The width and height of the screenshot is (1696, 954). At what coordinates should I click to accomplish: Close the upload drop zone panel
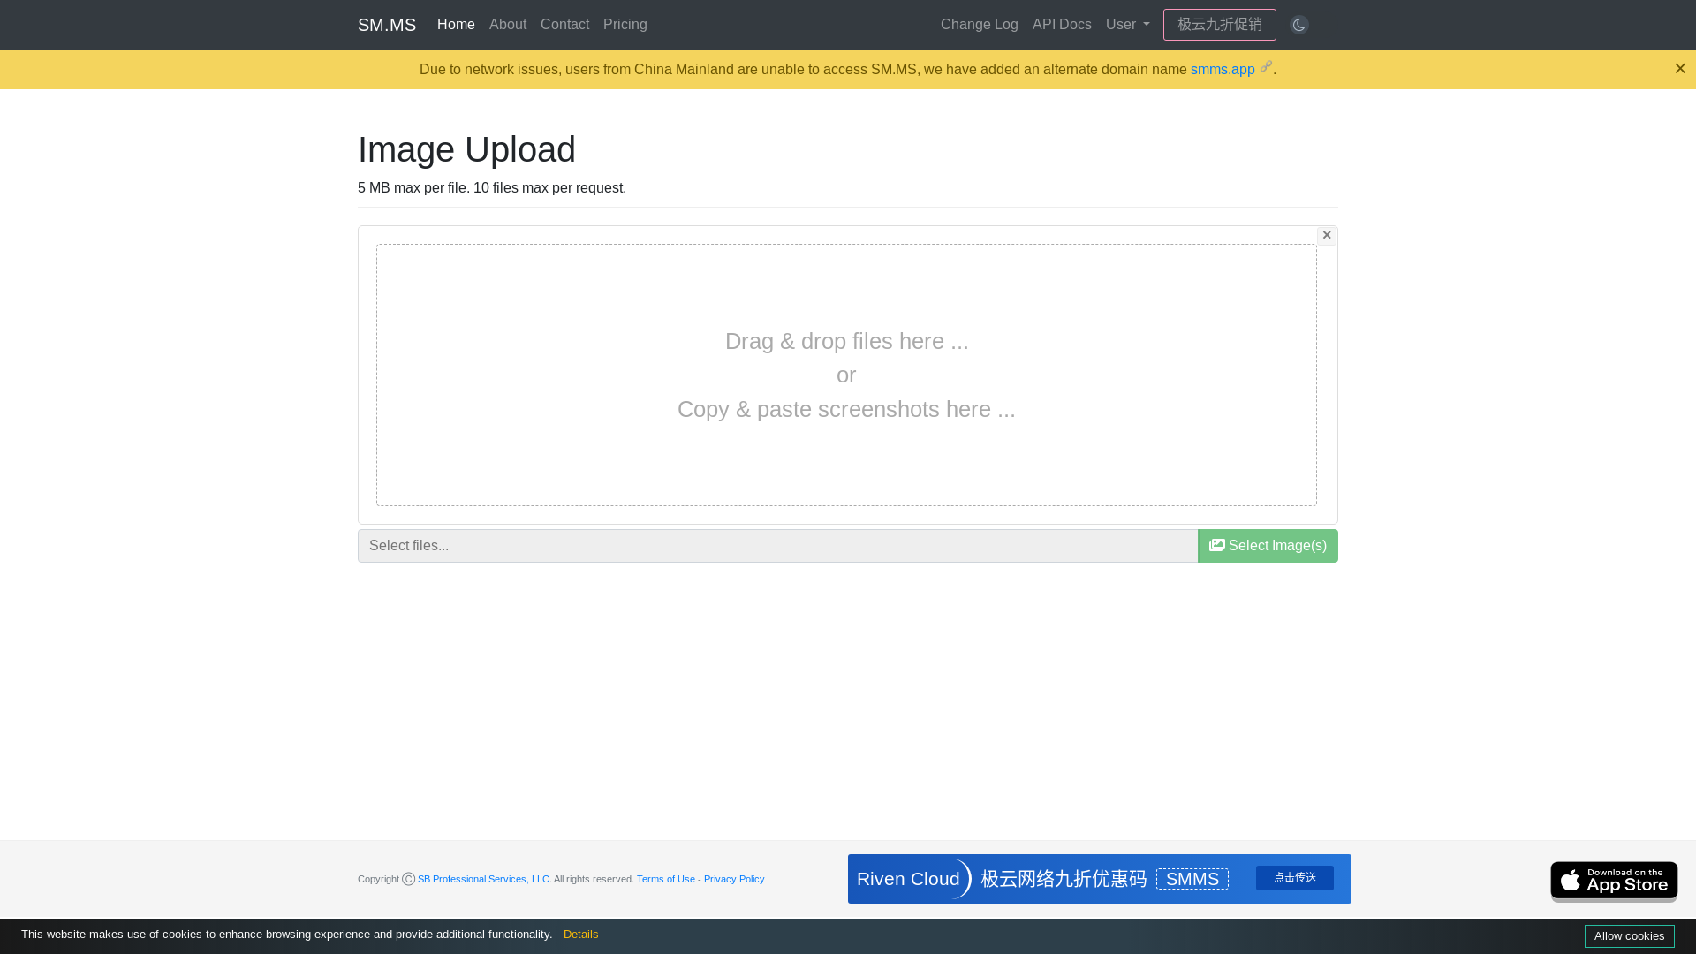[x=1326, y=235]
